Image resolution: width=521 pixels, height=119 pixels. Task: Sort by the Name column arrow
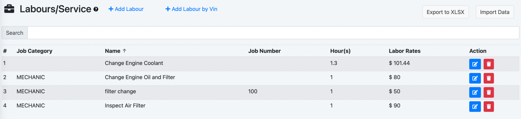[124, 51]
